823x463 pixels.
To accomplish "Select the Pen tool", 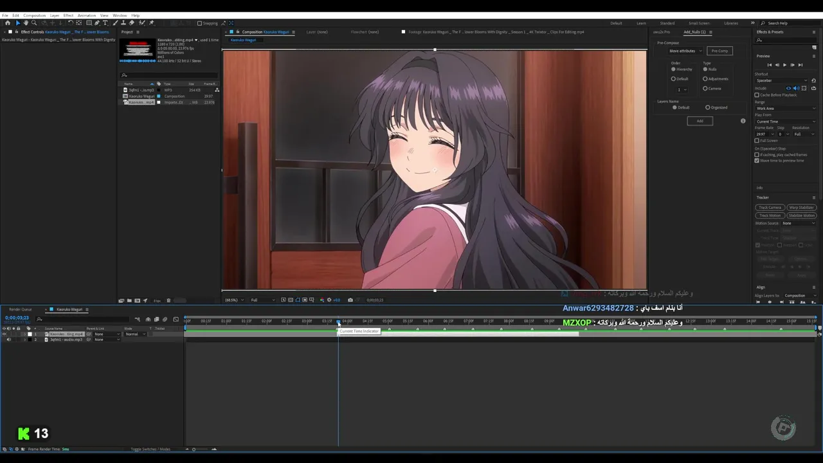I will (x=96, y=23).
